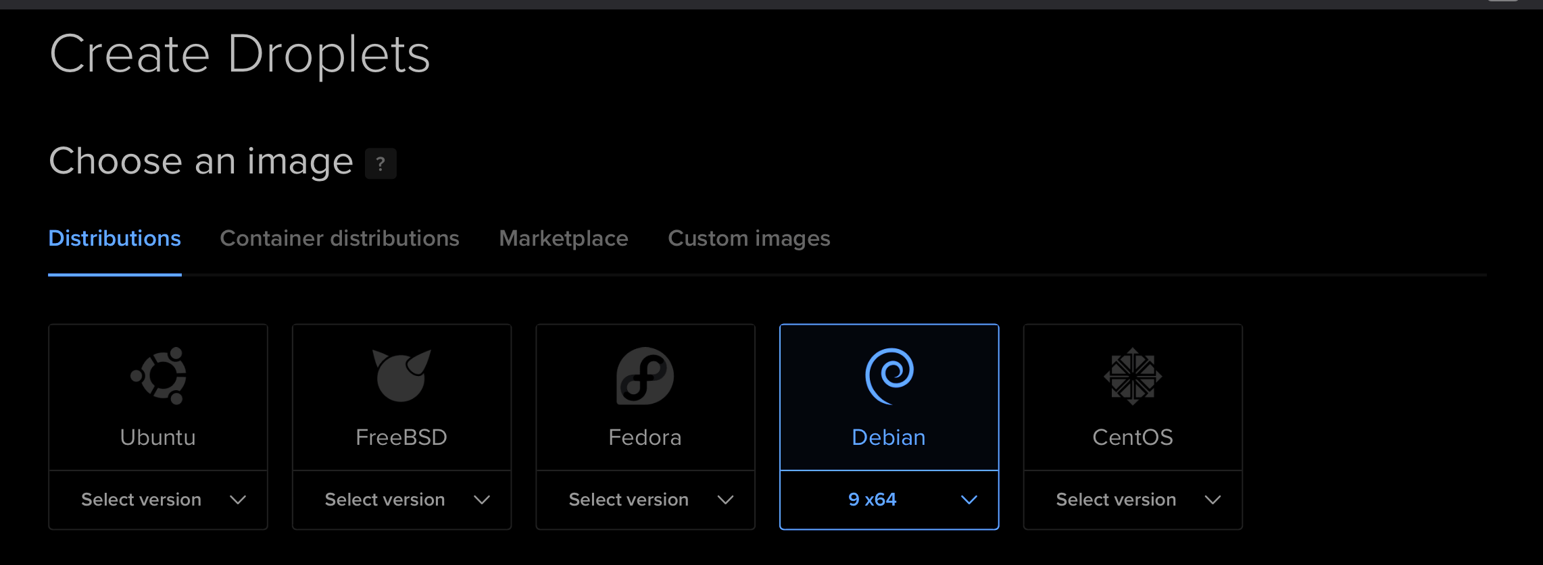
Task: Click the CentOS logo icon
Action: click(x=1133, y=376)
